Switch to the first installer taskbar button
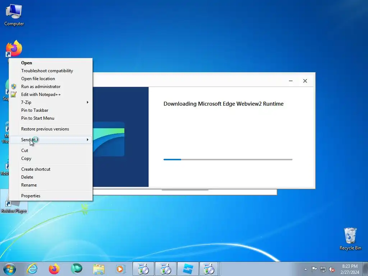This screenshot has width=368, height=276. [143, 269]
